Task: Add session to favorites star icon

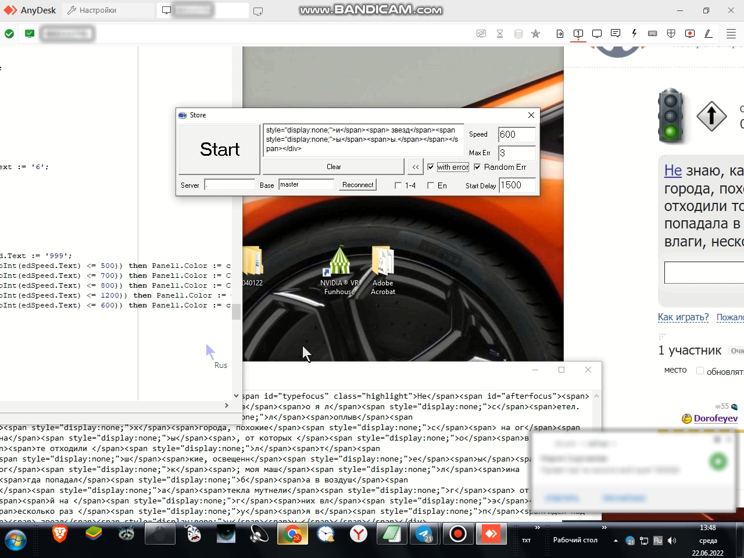Action: click(536, 34)
